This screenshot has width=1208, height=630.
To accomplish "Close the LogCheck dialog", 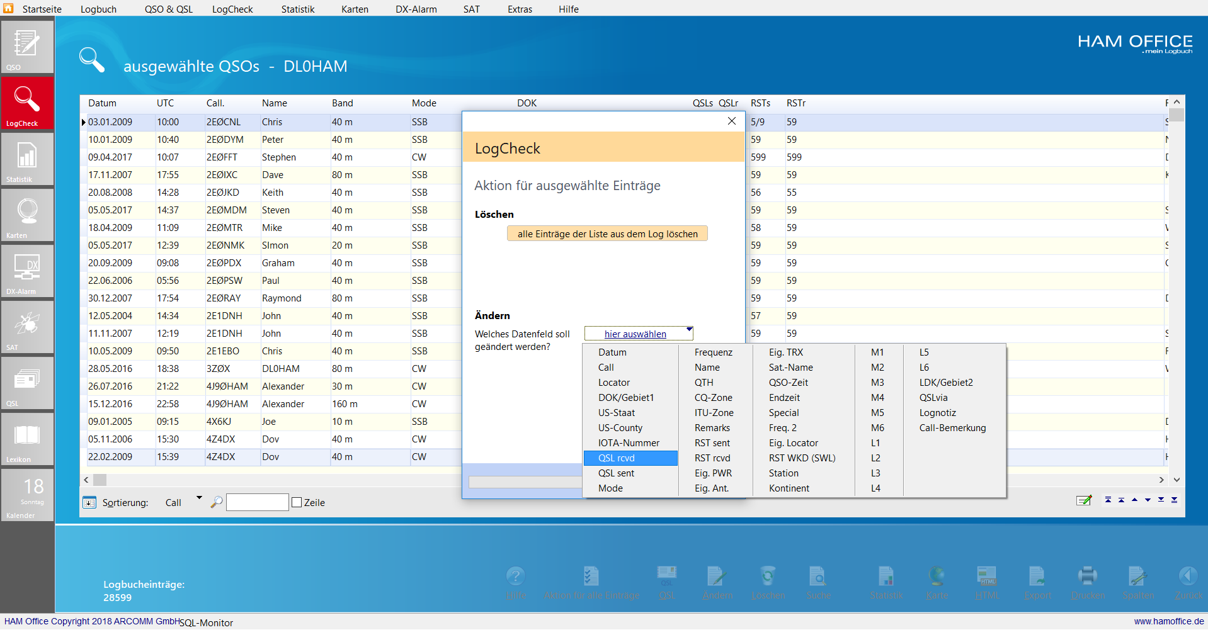I will pos(732,121).
